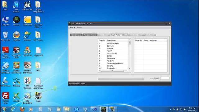This screenshot has height=112, width=199.
Task: Switch to the Convert Save tab
Action: 76,35
